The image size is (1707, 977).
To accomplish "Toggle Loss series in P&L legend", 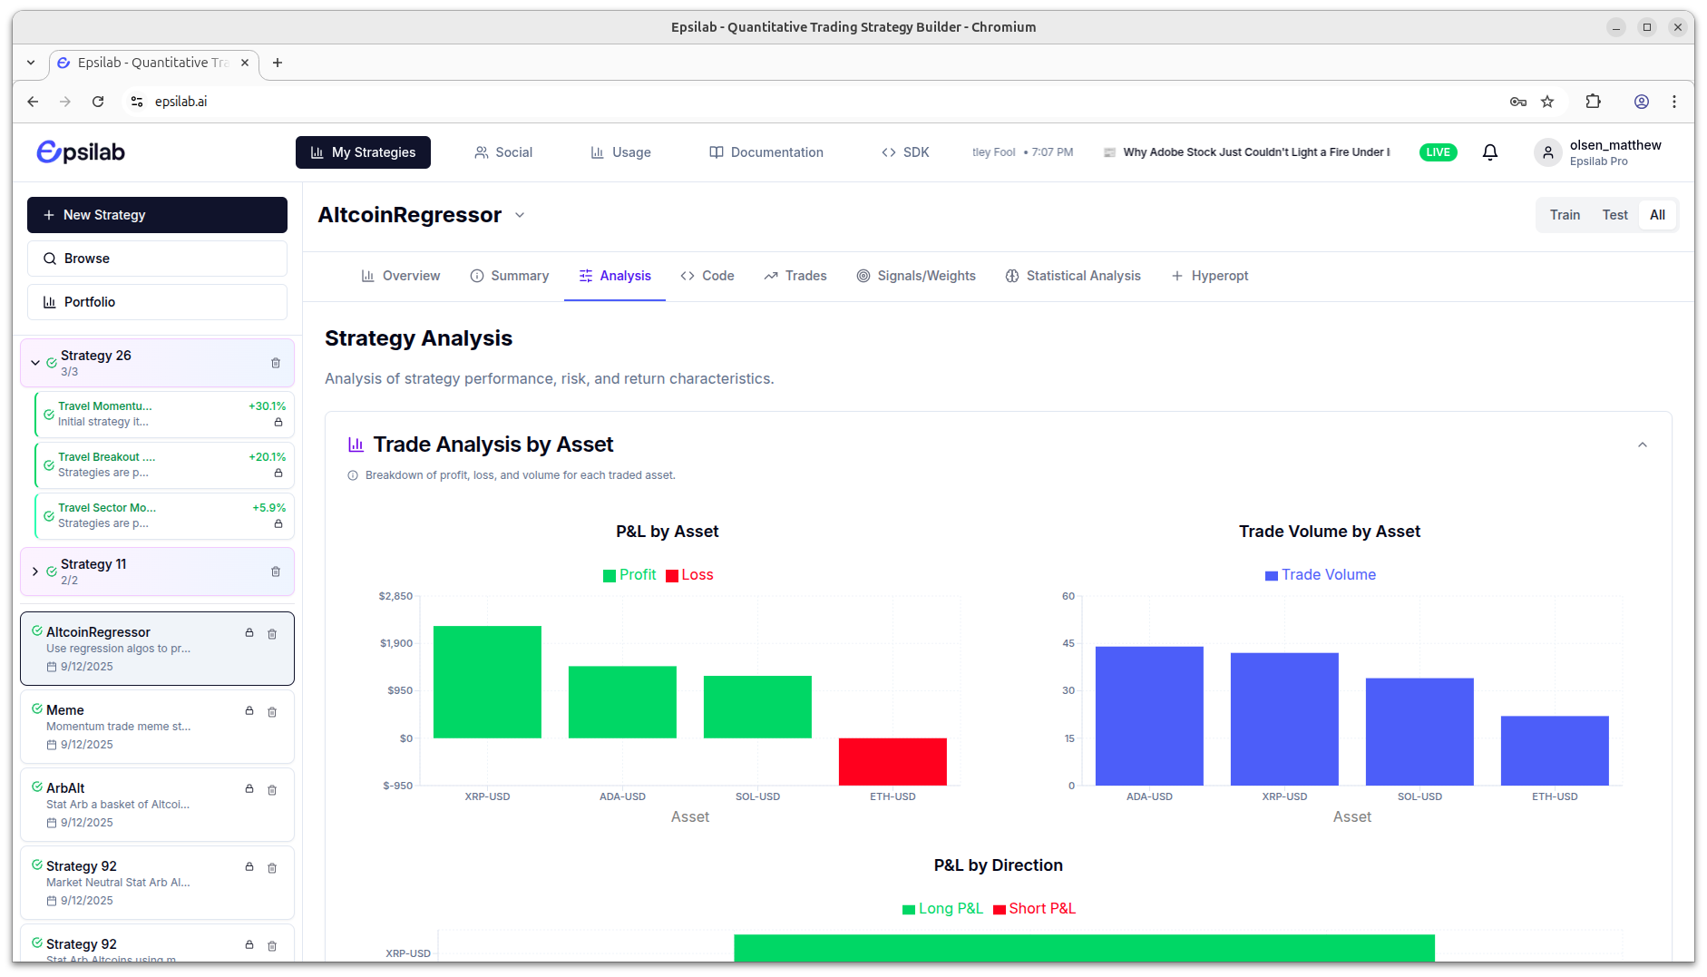I will click(x=689, y=575).
